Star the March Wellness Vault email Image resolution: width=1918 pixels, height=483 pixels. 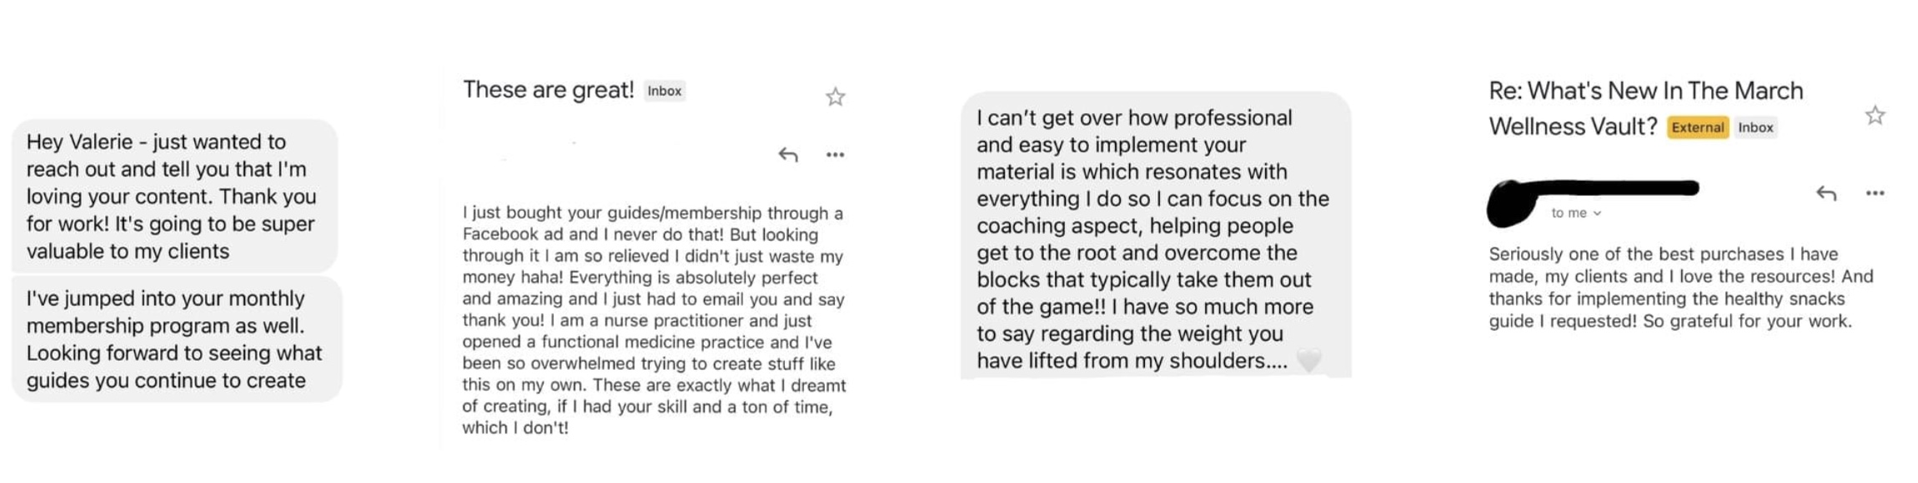1875,115
